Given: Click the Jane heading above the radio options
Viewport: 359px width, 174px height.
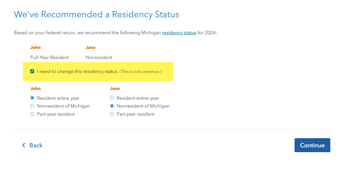Looking at the screenshot, I should tap(115, 88).
